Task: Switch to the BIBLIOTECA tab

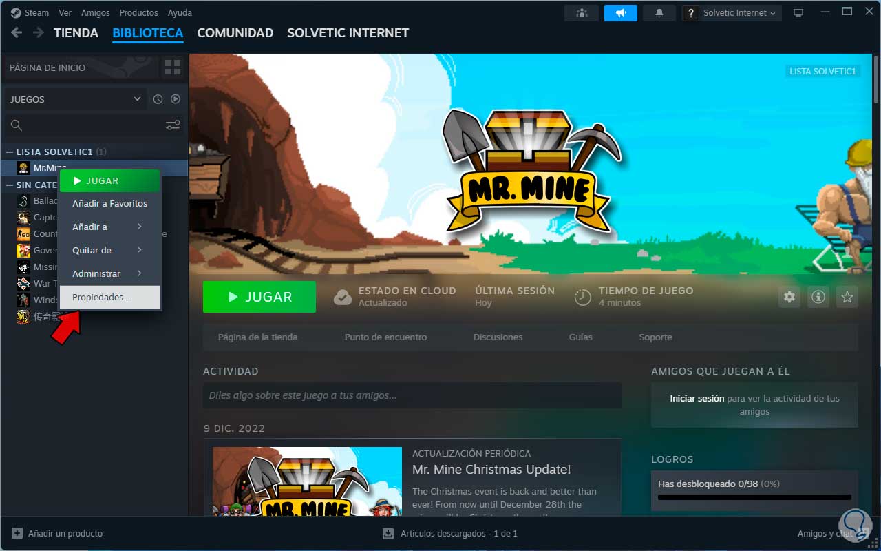Action: coord(147,32)
